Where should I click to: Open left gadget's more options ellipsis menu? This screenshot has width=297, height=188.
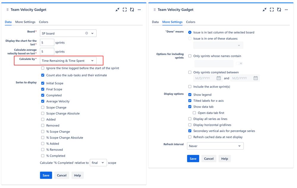[x=139, y=10]
